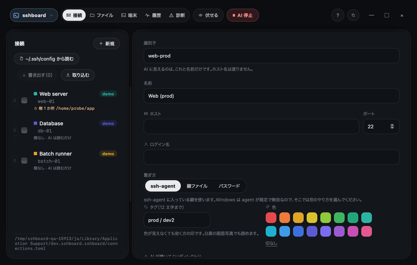Viewport: 417px width, 265px height.
Task: Pick the red color swatch
Action: point(271,218)
